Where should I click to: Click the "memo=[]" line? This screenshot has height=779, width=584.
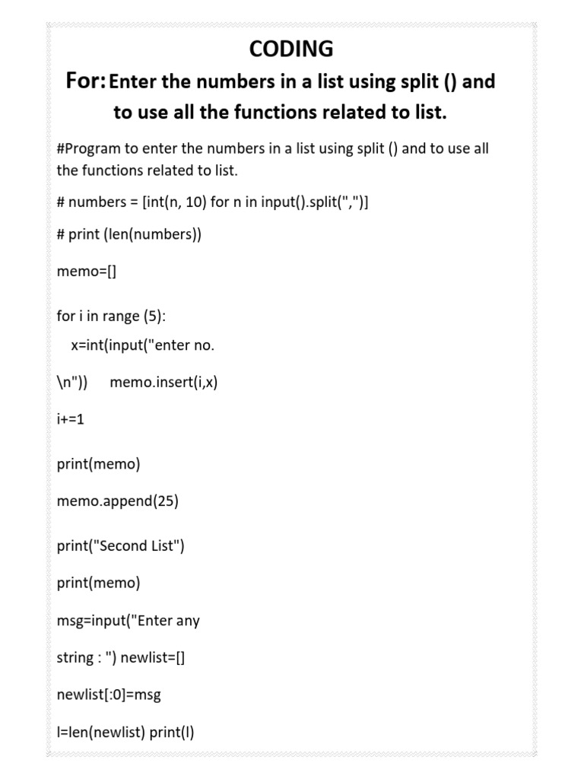tap(87, 272)
